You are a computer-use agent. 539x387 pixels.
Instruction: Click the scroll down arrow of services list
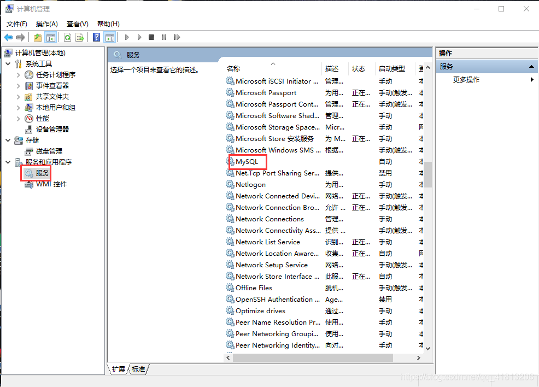(x=427, y=349)
